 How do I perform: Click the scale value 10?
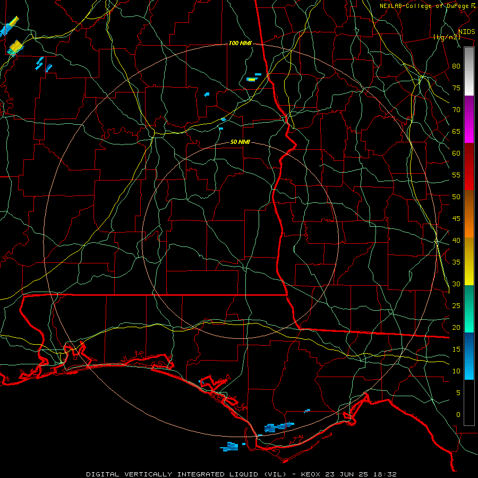456,371
